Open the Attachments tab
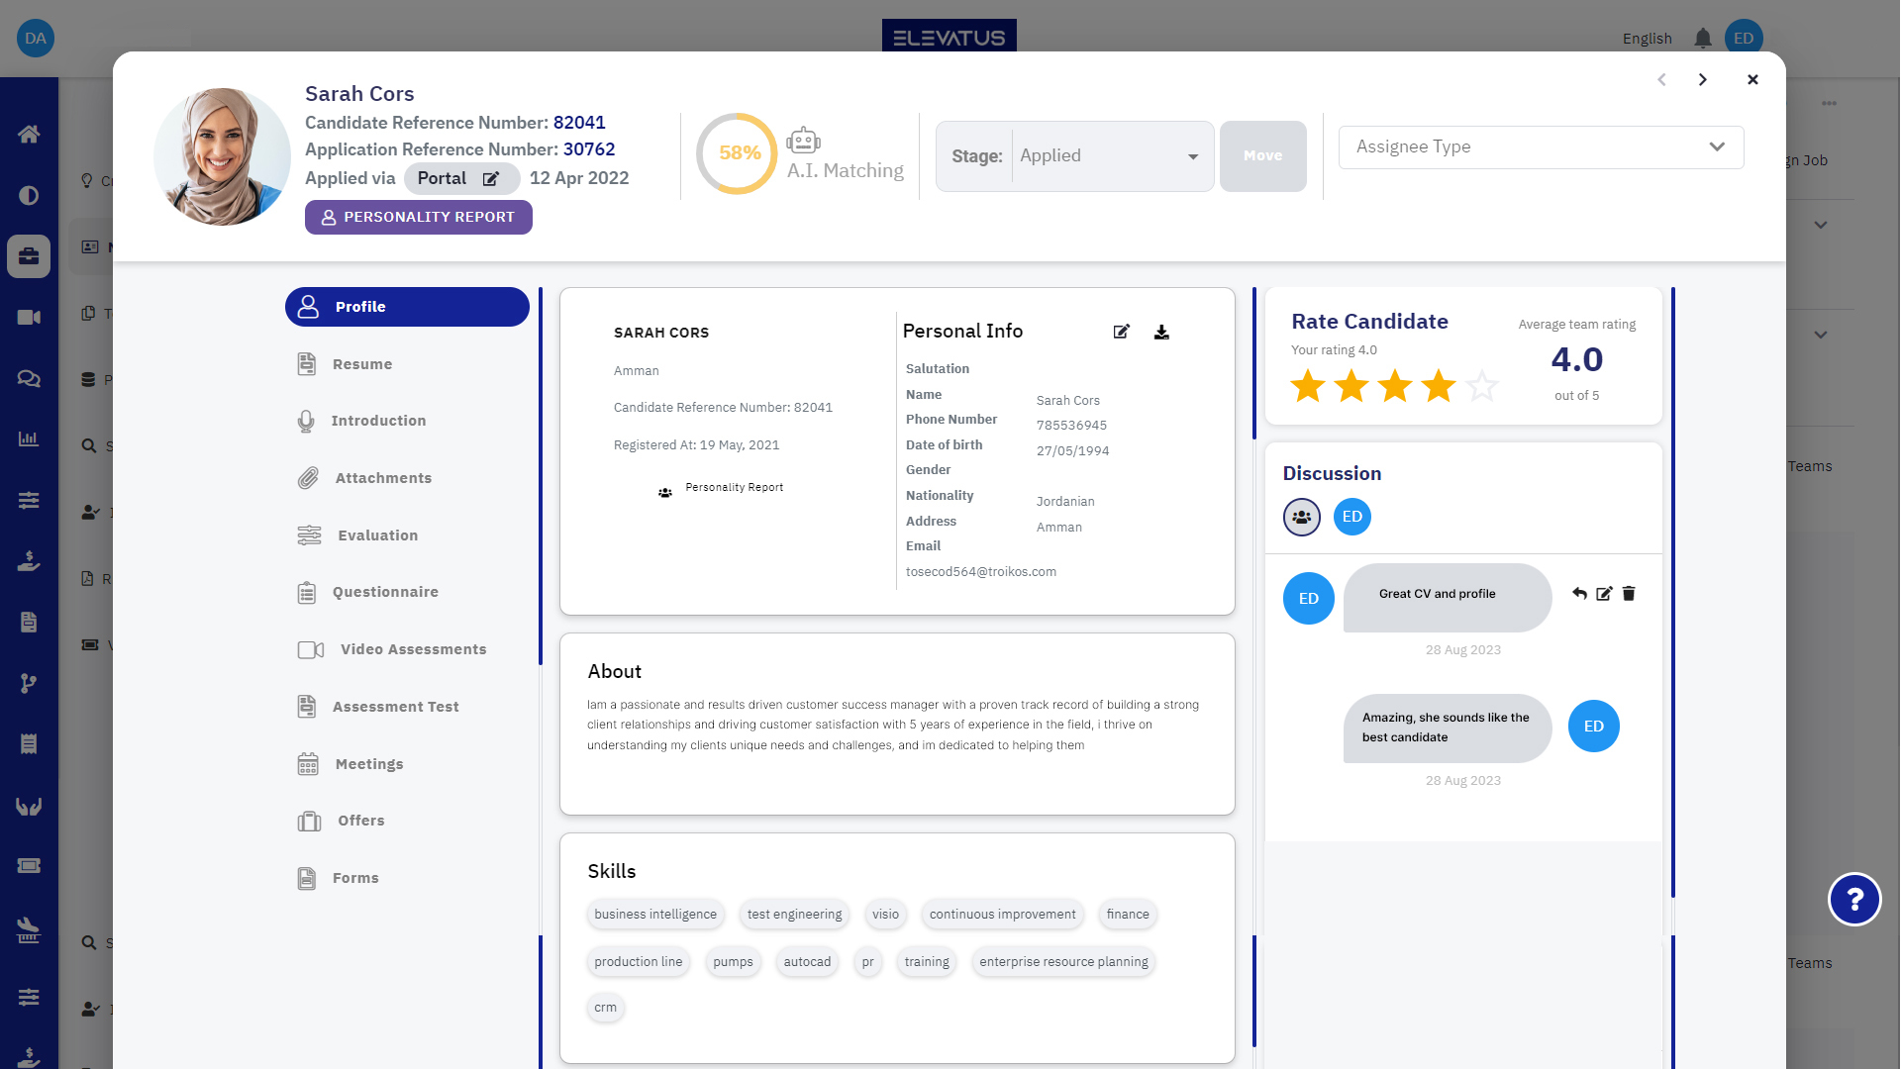1901x1069 pixels. point(383,478)
